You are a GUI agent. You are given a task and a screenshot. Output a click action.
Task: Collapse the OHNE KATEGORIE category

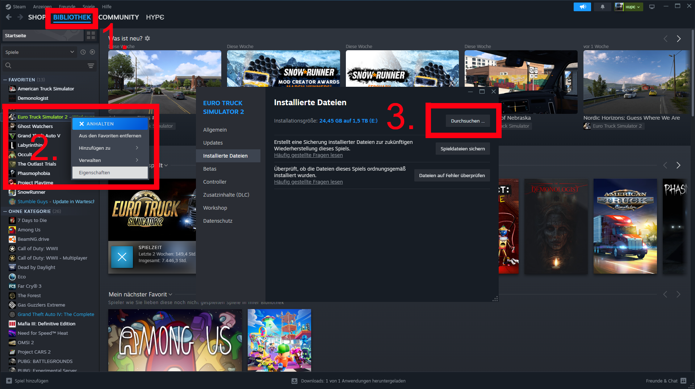point(5,211)
